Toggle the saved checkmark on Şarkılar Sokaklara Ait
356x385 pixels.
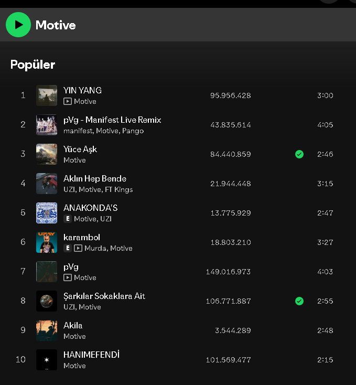(299, 301)
